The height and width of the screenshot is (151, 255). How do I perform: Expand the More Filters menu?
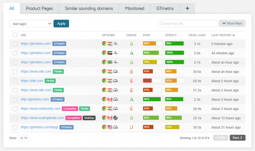point(232,23)
